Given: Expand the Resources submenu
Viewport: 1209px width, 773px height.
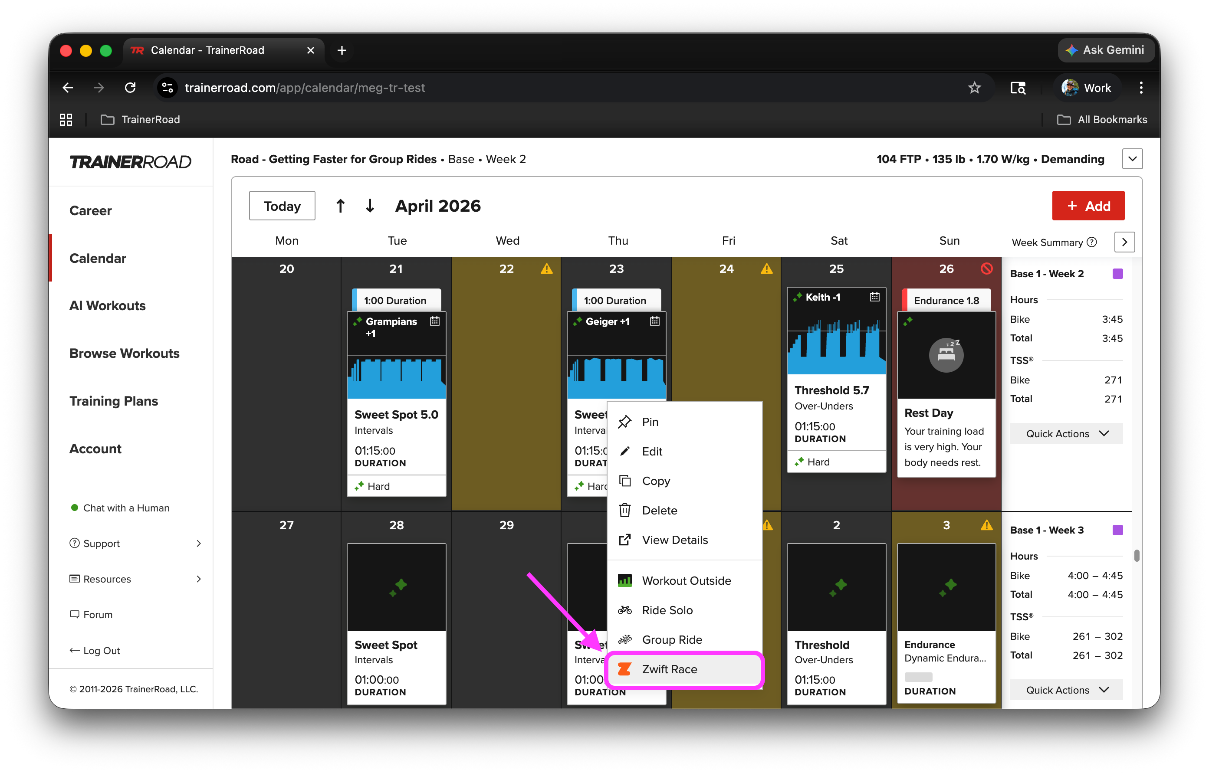Looking at the screenshot, I should click(x=135, y=579).
